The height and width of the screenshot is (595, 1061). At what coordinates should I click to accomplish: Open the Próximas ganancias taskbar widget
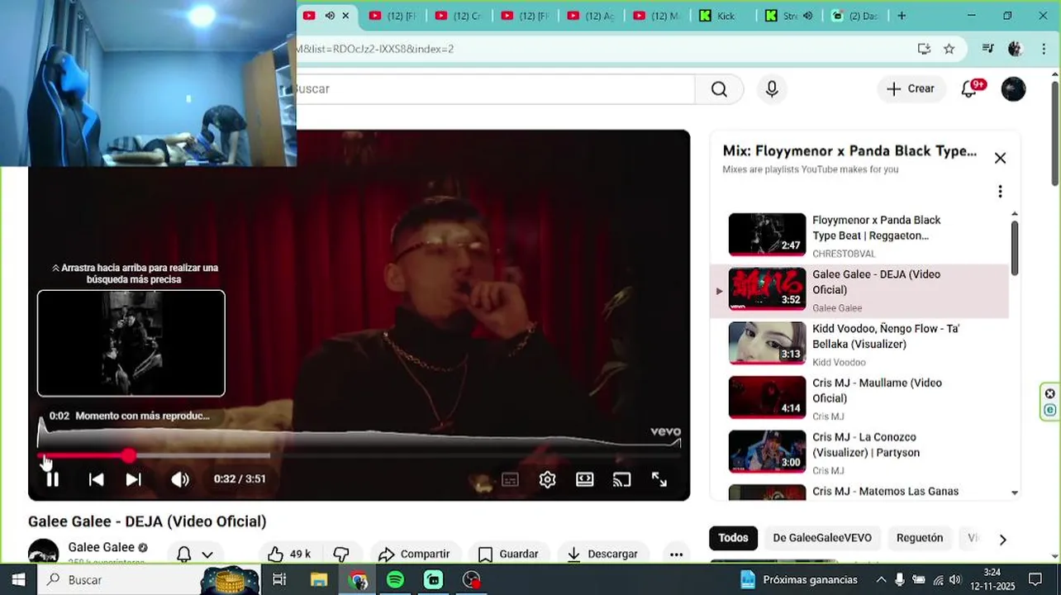(799, 579)
